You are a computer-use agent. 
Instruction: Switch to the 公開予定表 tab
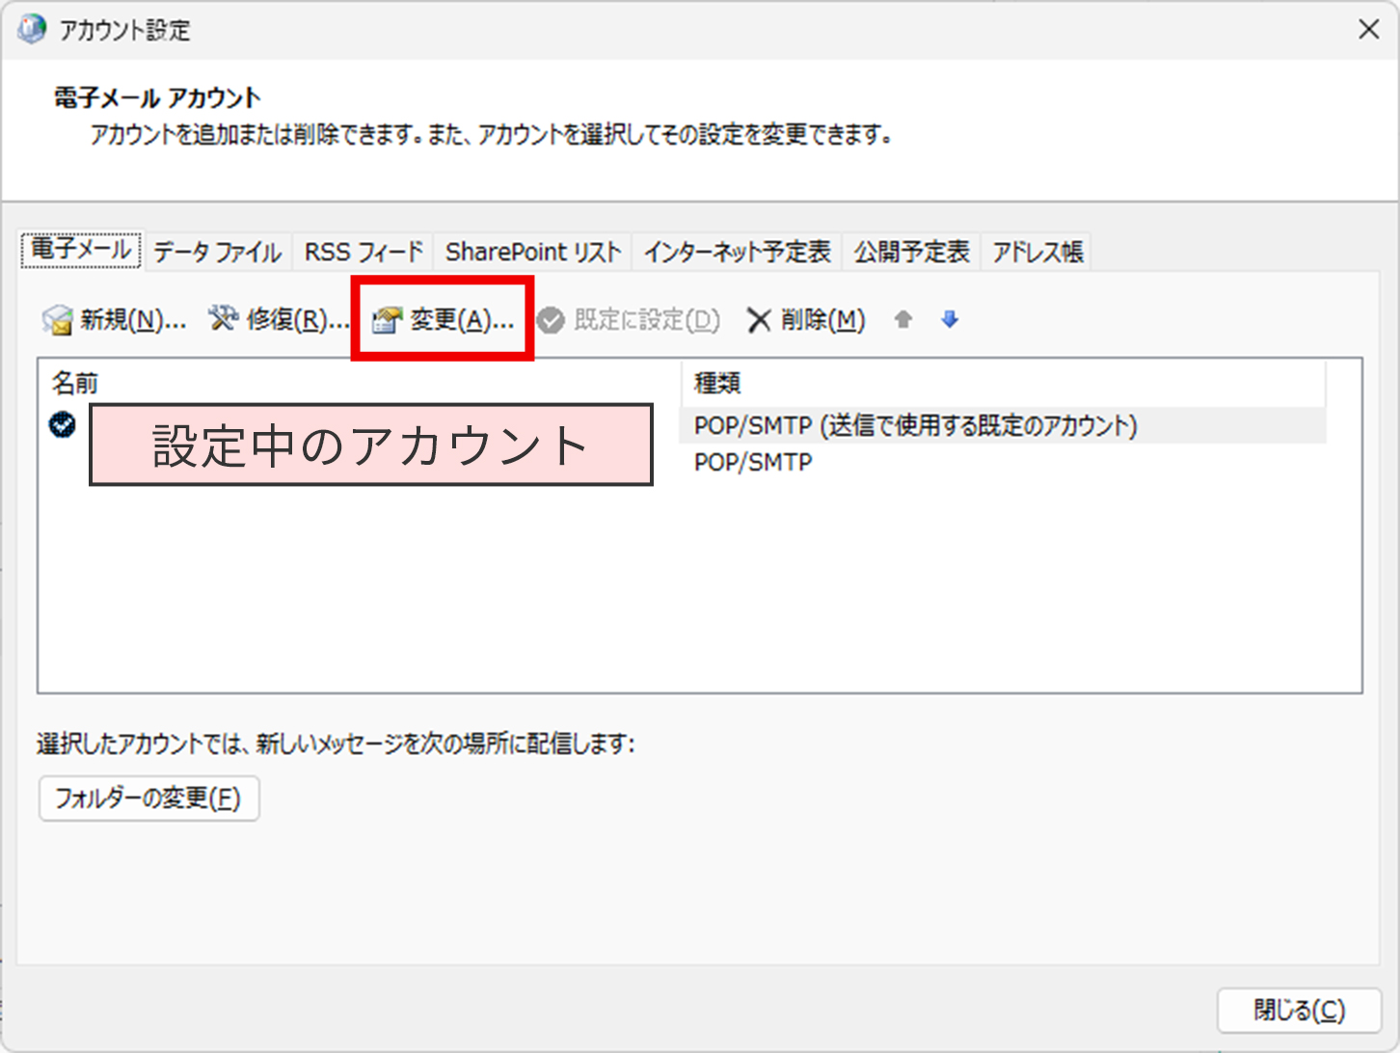[x=911, y=253]
